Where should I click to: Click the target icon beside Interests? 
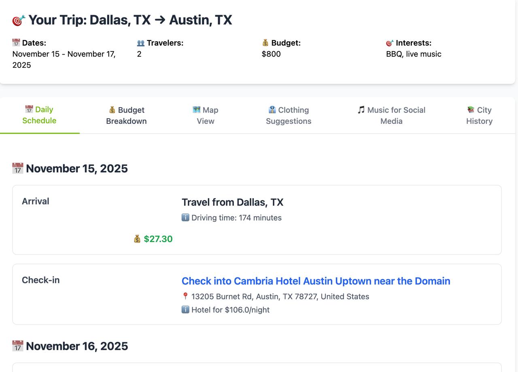coord(390,43)
